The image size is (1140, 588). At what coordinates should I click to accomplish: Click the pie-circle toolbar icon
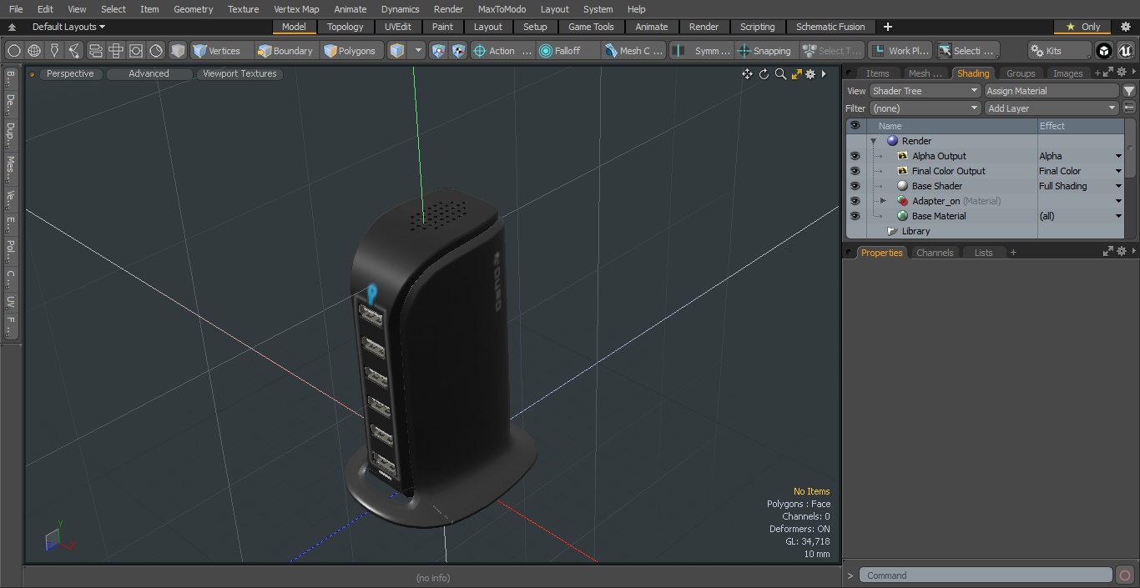click(x=156, y=51)
